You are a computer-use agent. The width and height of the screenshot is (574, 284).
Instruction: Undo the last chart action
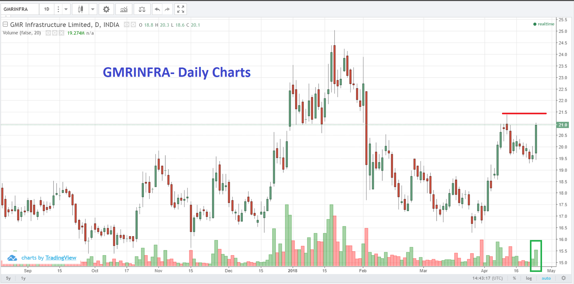coord(157,9)
